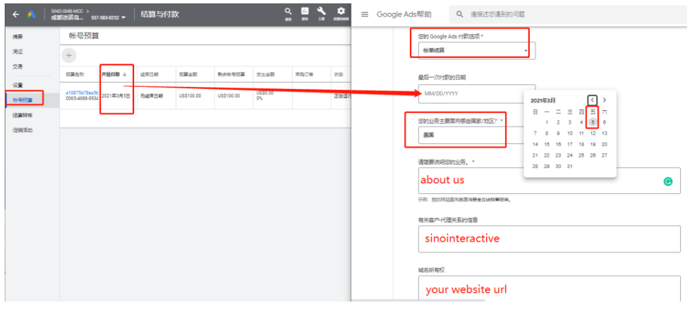The width and height of the screenshot is (687, 309).
Task: Open the tools wrench icon
Action: coord(322,12)
